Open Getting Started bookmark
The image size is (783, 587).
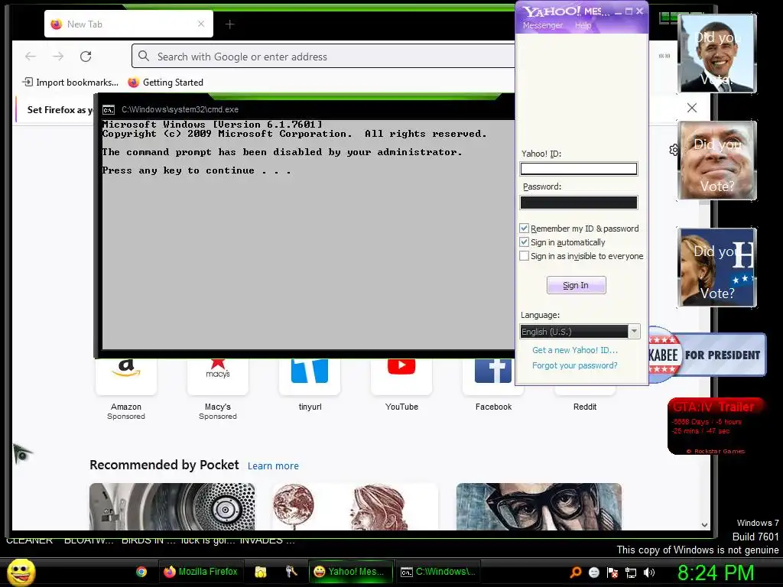(x=166, y=83)
